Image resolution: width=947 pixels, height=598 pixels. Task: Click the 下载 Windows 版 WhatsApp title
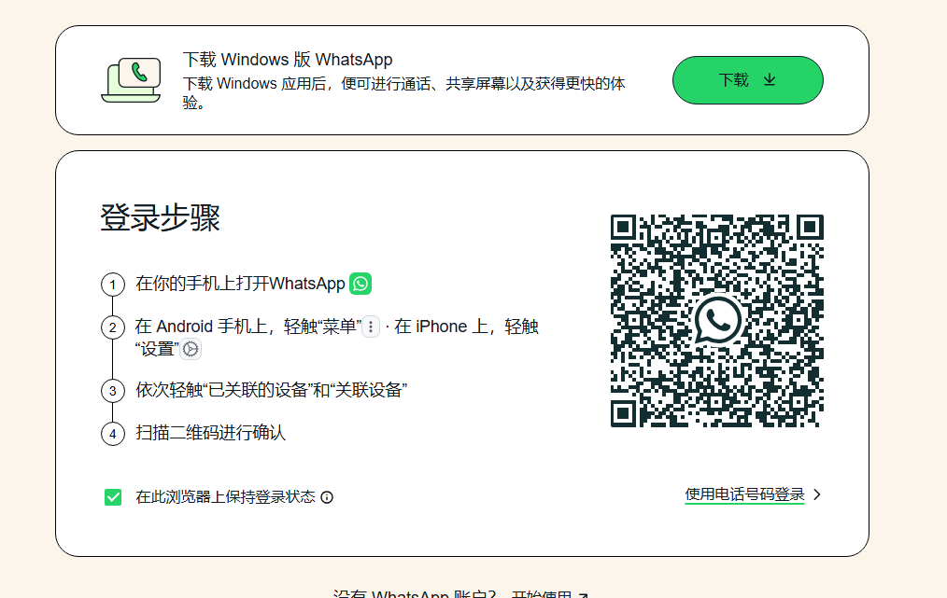(x=288, y=60)
